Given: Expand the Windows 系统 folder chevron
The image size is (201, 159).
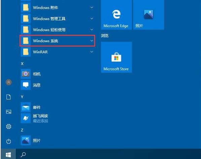Looking at the screenshot, I should 92,41.
